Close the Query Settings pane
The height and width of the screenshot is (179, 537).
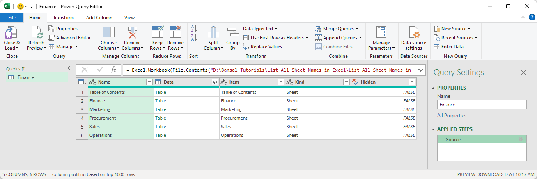[523, 73]
